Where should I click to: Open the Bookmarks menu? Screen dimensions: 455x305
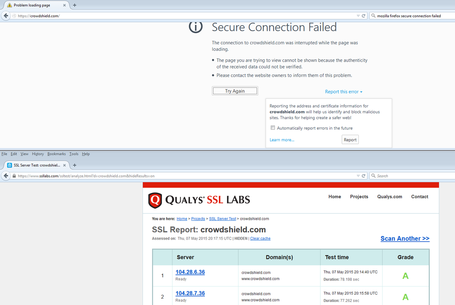click(56, 154)
